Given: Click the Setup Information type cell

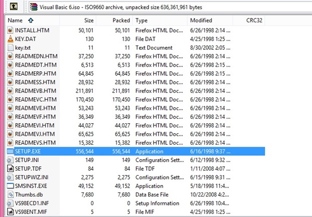Looking at the screenshot, I should click(157, 203).
